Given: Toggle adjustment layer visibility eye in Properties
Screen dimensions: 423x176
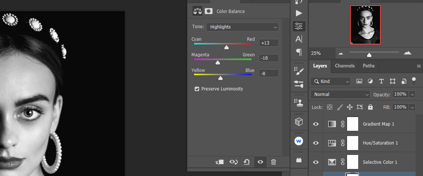Looking at the screenshot, I should [260, 162].
